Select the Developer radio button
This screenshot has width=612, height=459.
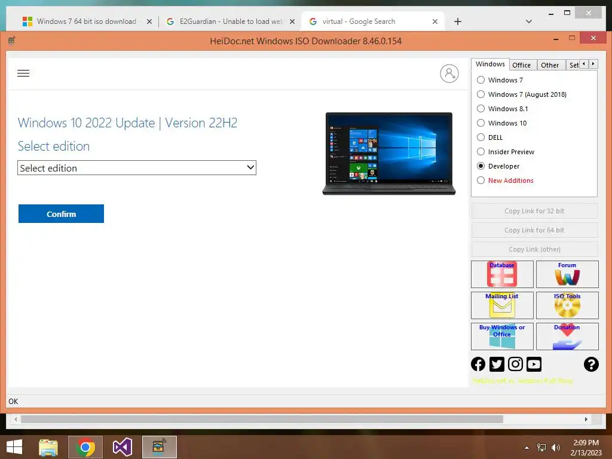[481, 166]
